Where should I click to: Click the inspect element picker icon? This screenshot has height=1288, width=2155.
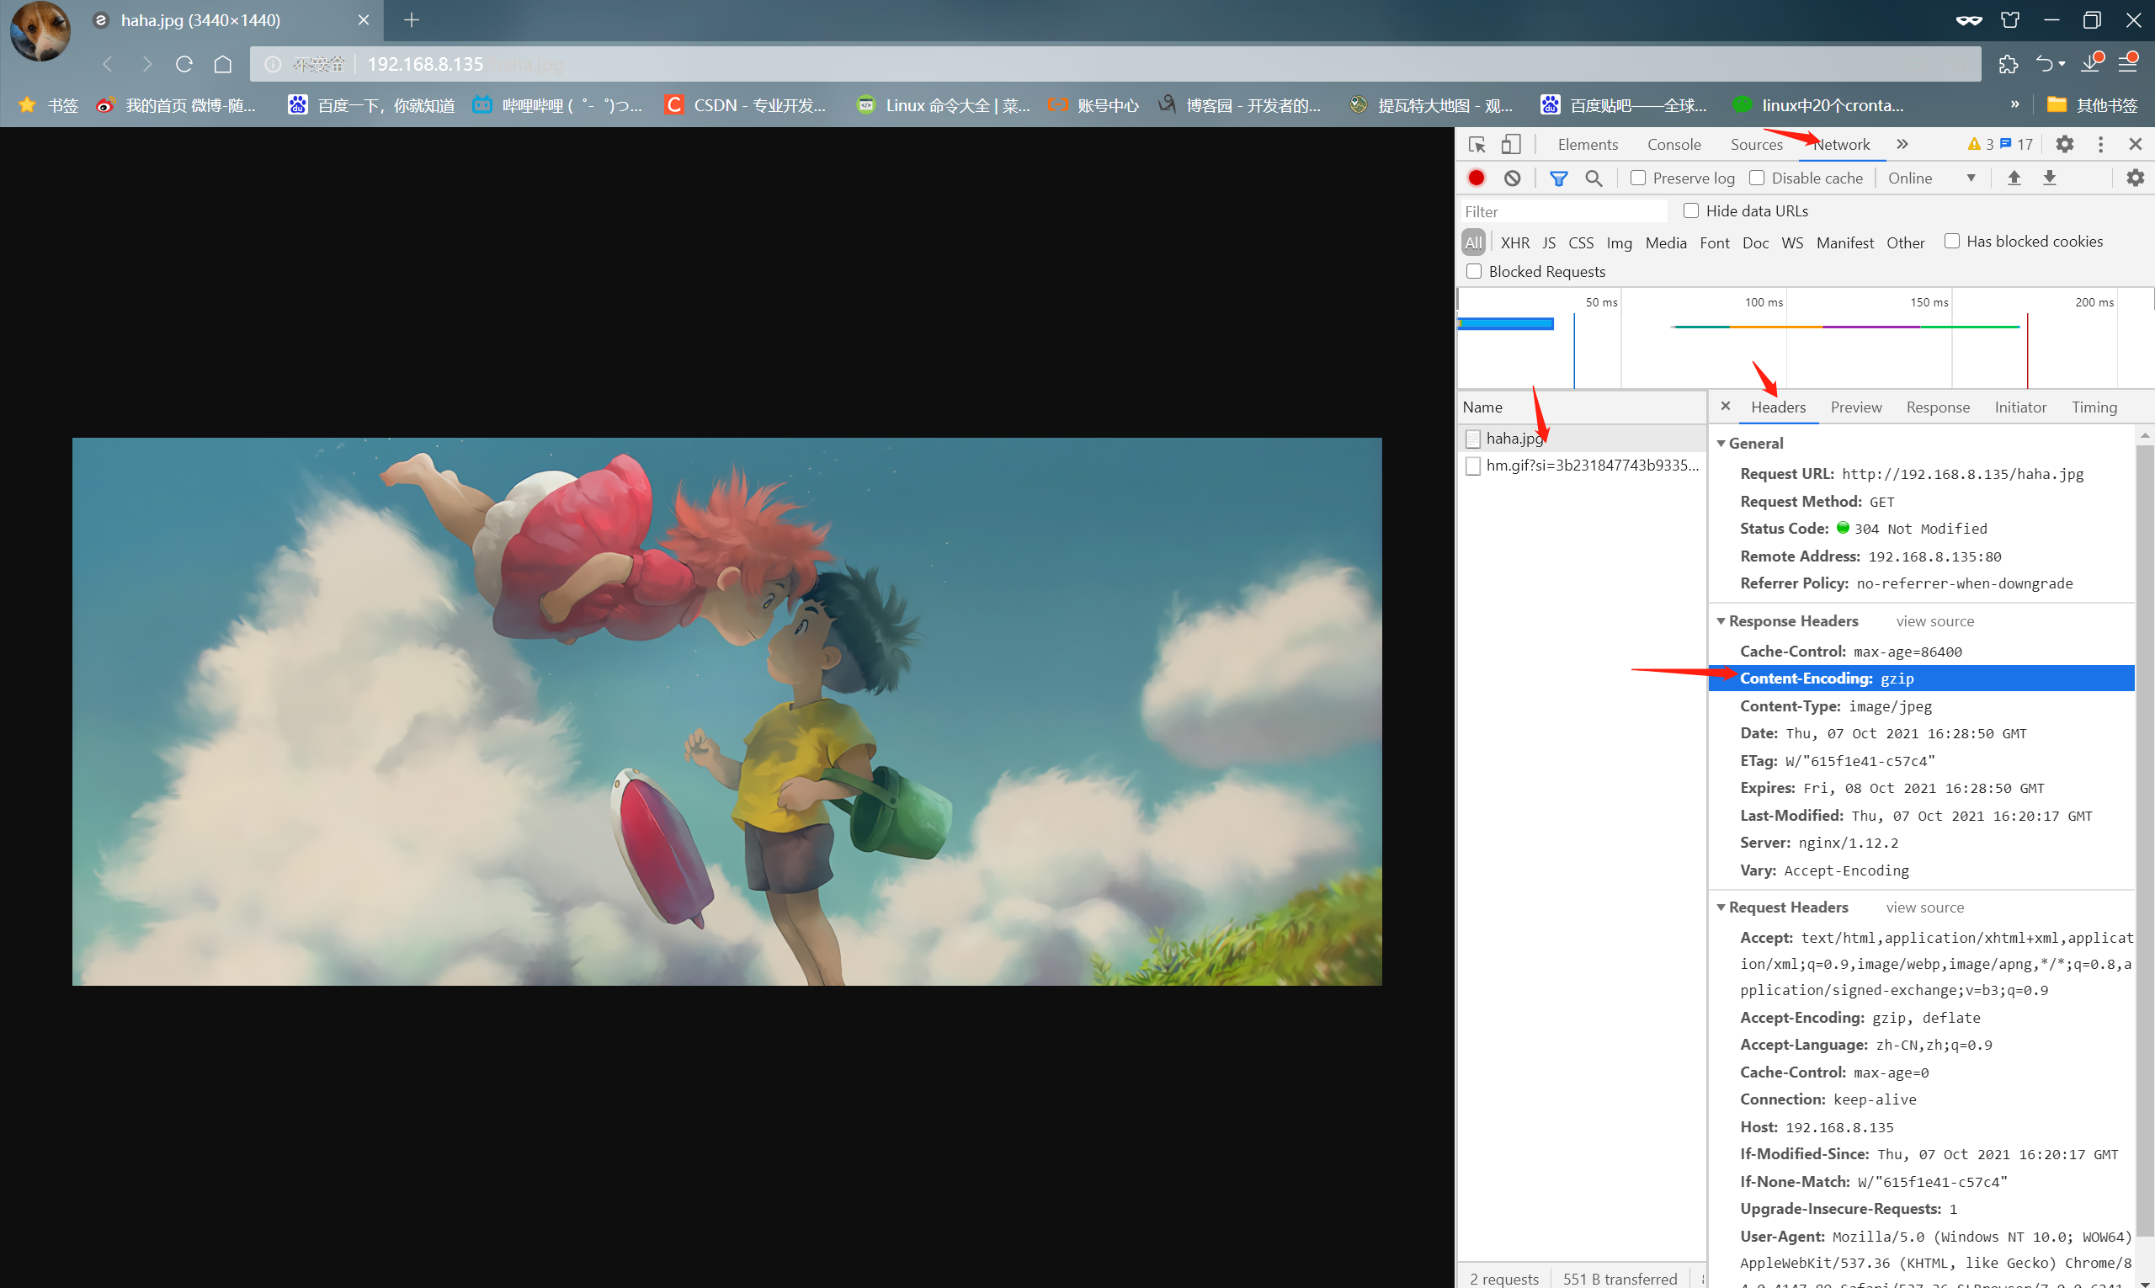click(x=1477, y=144)
